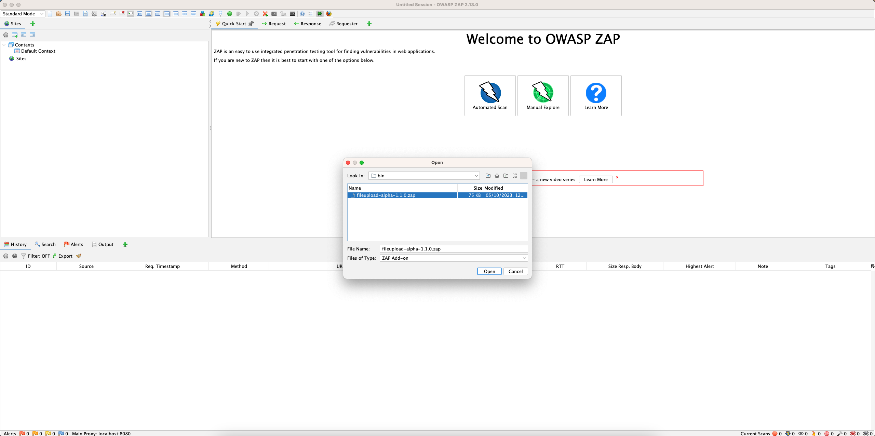The height and width of the screenshot is (436, 875).
Task: Open Session Properties via the clipboard icon
Action: tap(85, 14)
